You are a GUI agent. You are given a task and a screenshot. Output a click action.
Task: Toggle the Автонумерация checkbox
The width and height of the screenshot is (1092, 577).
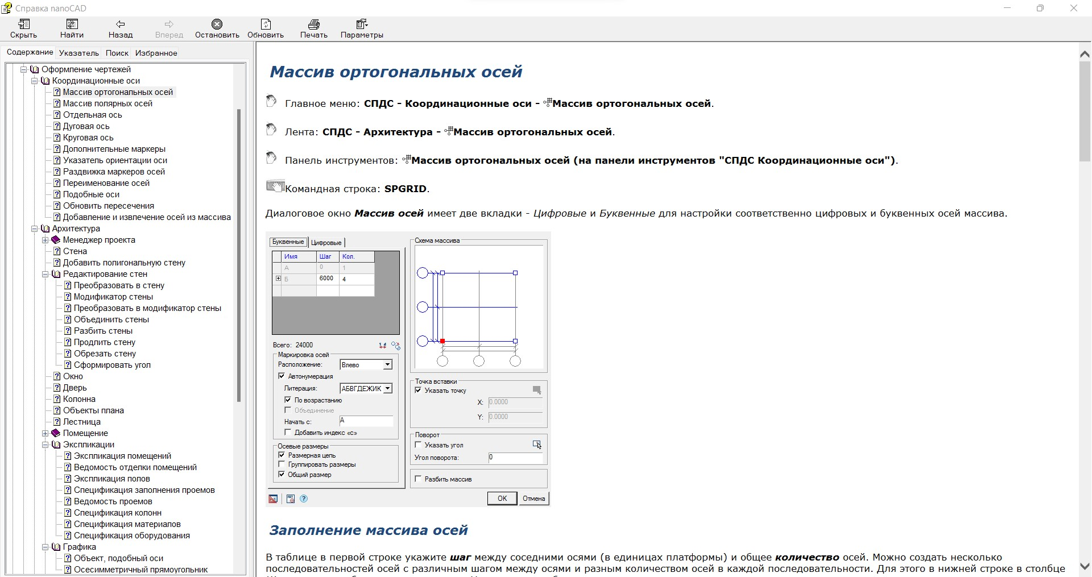tap(282, 376)
